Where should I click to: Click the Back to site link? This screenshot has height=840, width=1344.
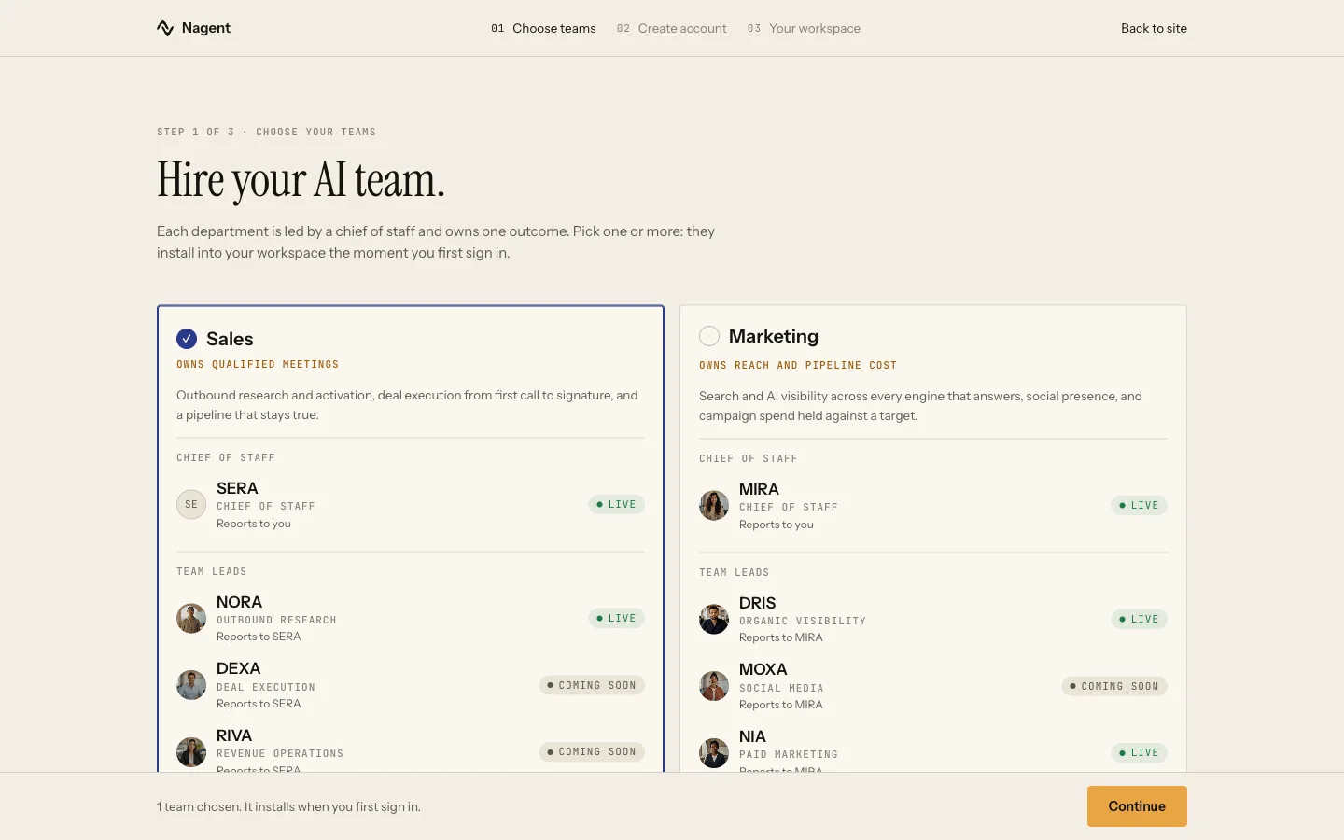coord(1154,29)
